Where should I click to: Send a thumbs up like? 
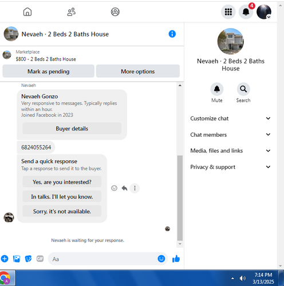pyautogui.click(x=176, y=259)
